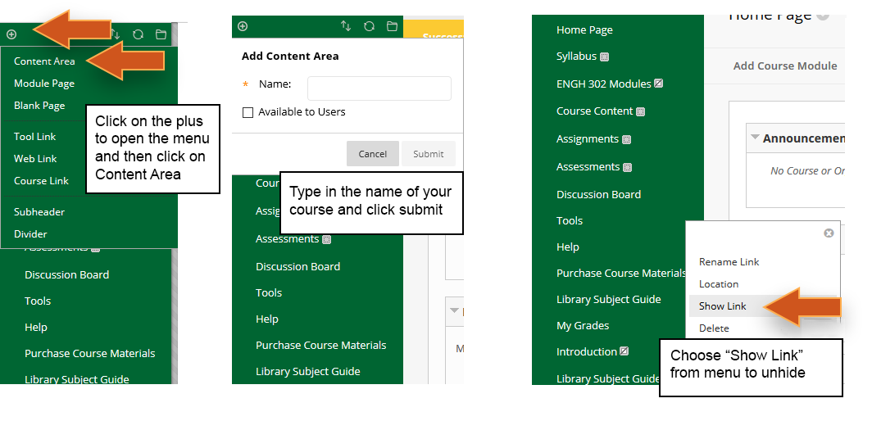
Task: Open Library Subject Guide in the middle screenshot
Action: click(x=308, y=371)
